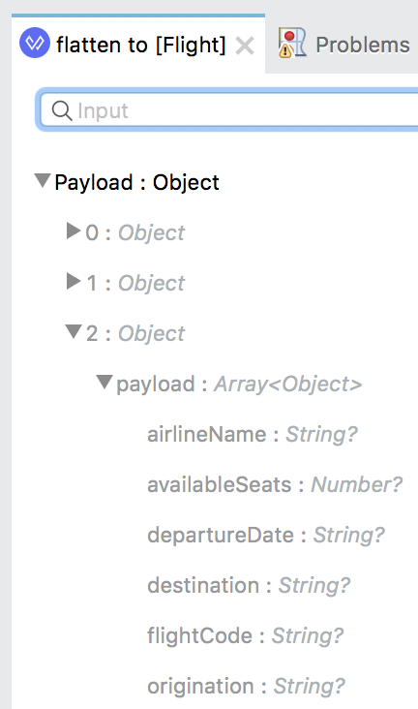The height and width of the screenshot is (709, 418).
Task: Select the origination : String? field
Action: pyautogui.click(x=247, y=687)
